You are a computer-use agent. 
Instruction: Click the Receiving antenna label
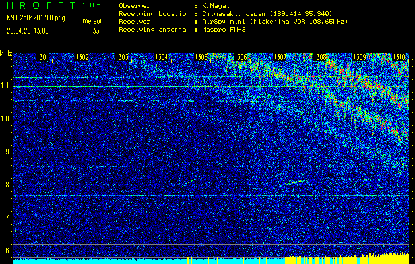(152, 30)
